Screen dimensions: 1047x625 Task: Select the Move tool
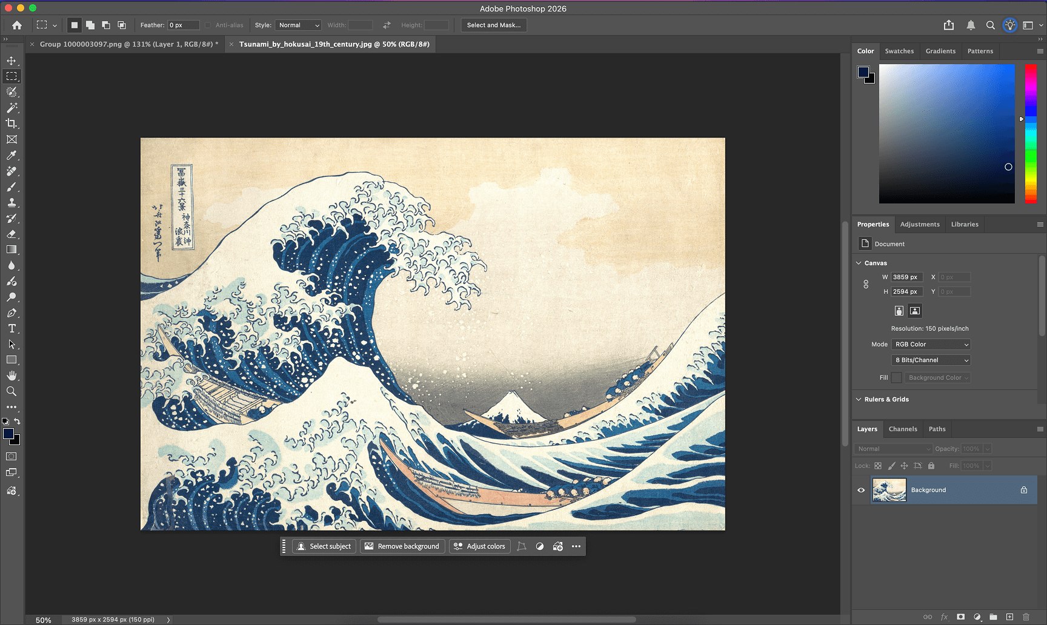point(13,60)
